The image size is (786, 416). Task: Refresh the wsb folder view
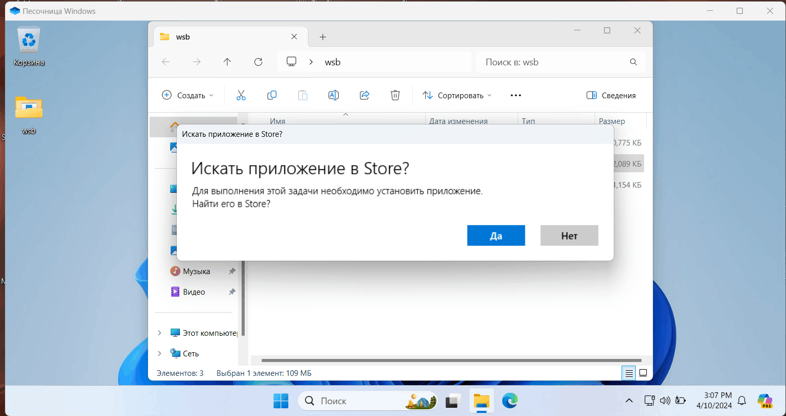tap(259, 62)
